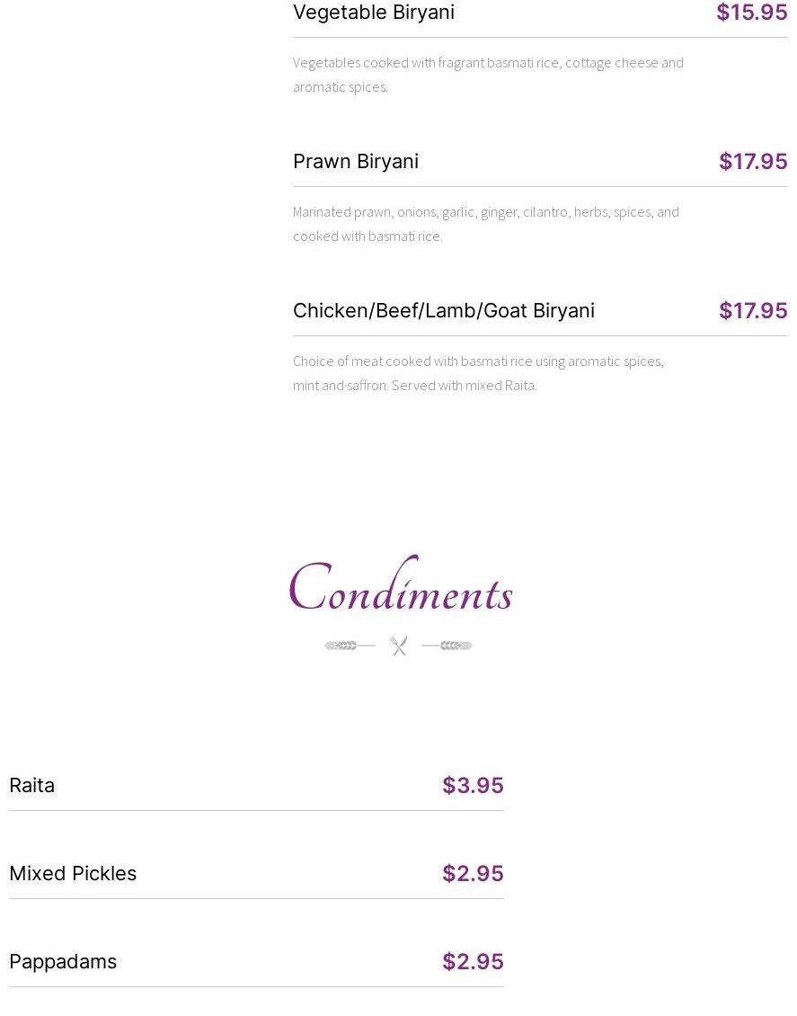Viewport: 797px width, 1016px height.
Task: Click the $2.95 price next to Pappadams
Action: (473, 961)
